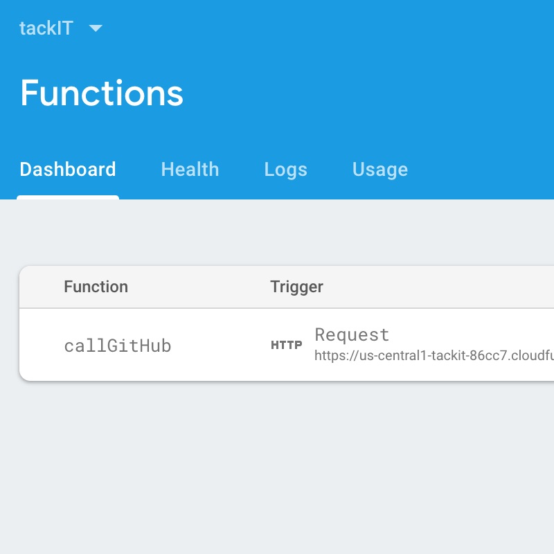Select the callGitHub function name
The height and width of the screenshot is (554, 554).
tap(118, 346)
